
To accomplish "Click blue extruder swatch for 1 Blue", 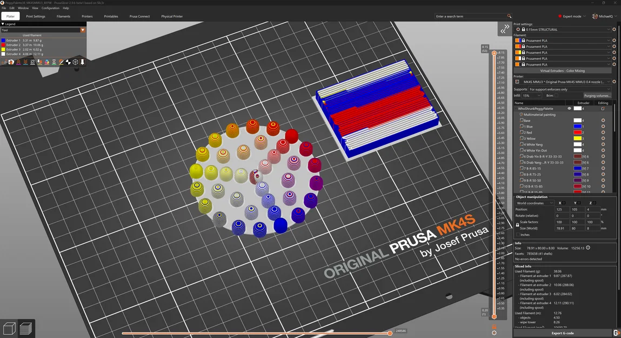I will point(577,127).
